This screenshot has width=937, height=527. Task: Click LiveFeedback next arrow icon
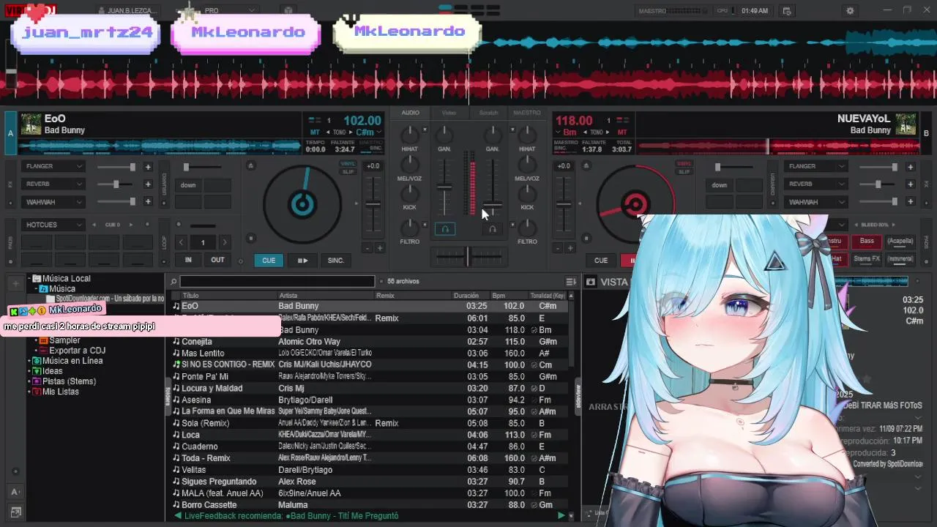[x=561, y=516]
